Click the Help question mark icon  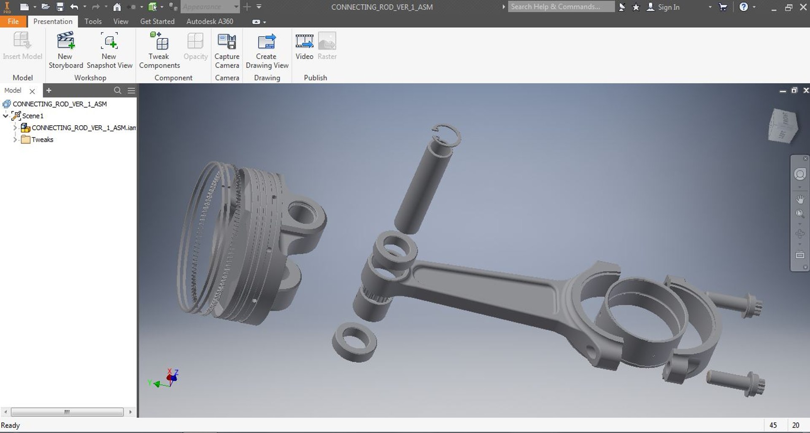[743, 7]
